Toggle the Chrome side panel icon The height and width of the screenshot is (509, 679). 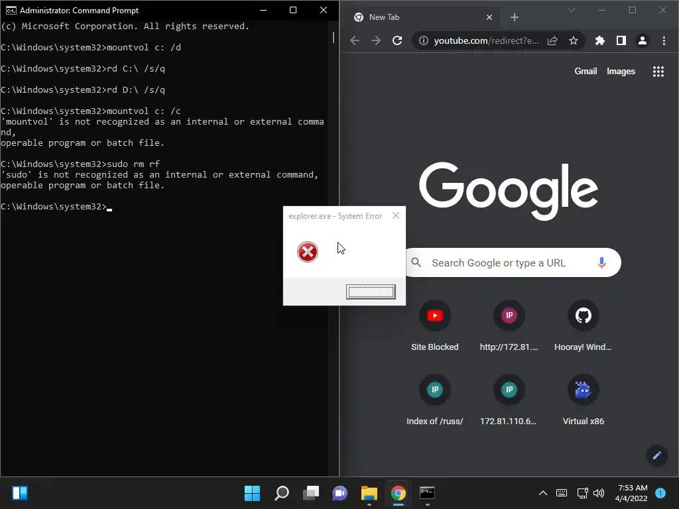point(621,40)
